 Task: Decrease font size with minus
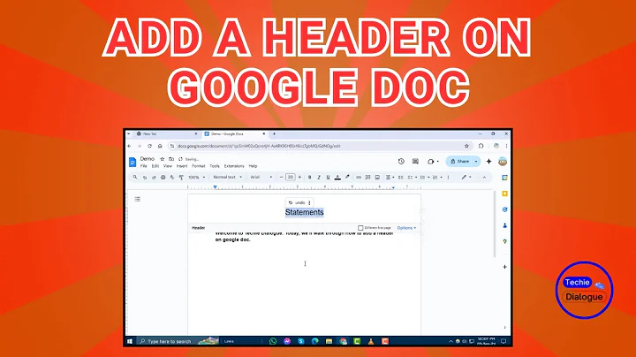point(281,178)
